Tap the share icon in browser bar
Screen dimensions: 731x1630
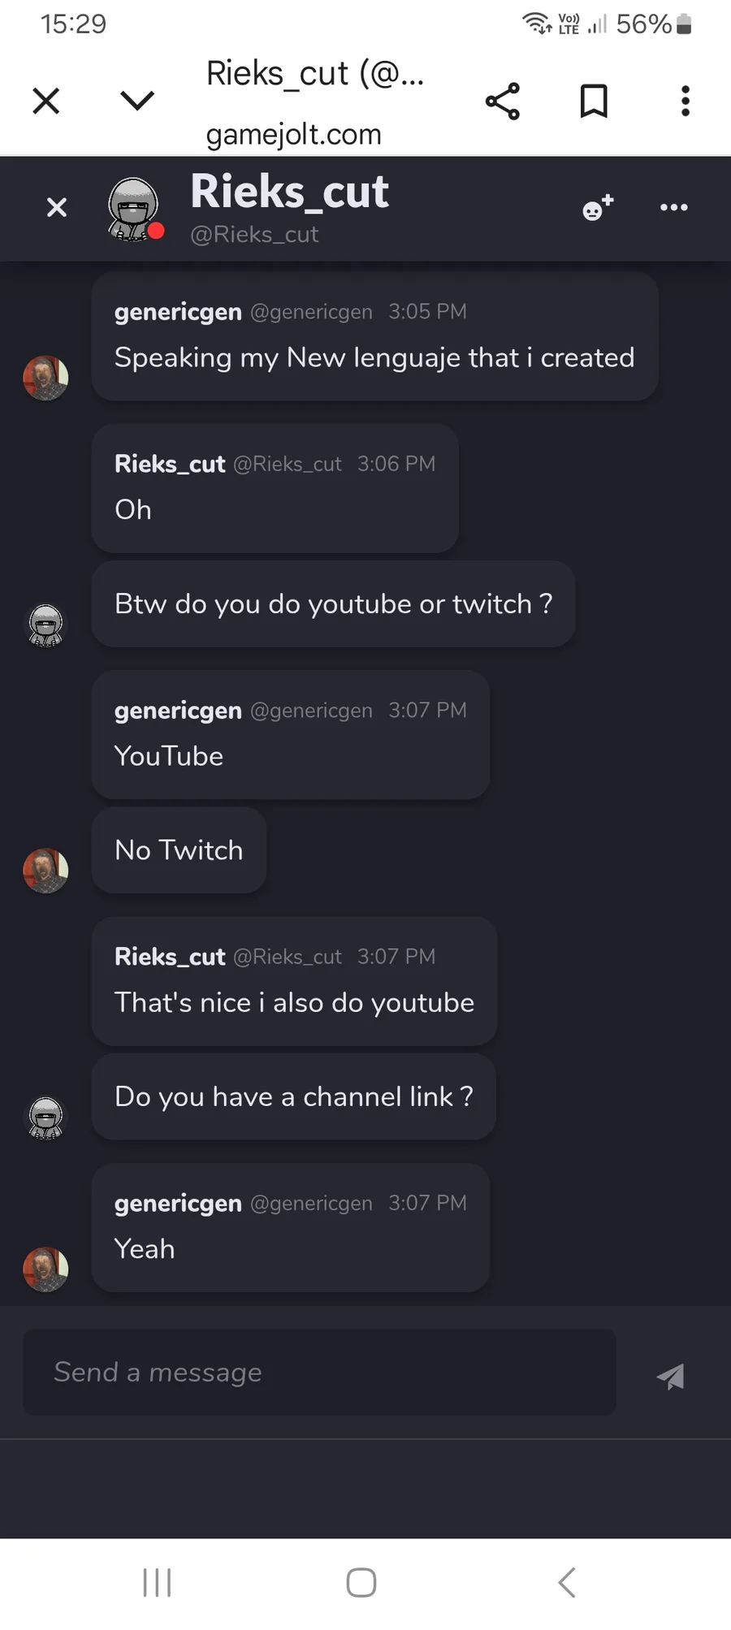(x=503, y=102)
